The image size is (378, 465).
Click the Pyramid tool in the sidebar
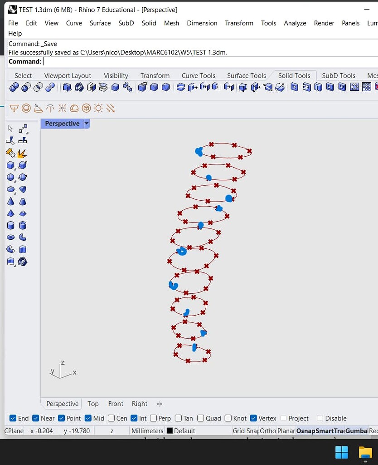(x=10, y=213)
